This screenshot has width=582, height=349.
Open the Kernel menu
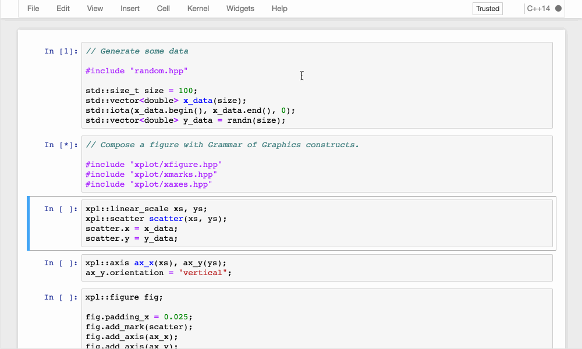pyautogui.click(x=198, y=9)
